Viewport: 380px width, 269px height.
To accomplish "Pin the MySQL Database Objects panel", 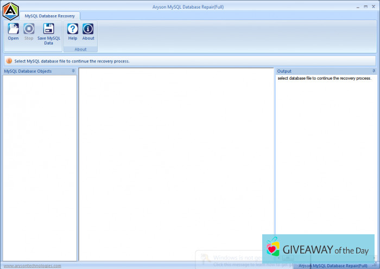I will (x=73, y=71).
